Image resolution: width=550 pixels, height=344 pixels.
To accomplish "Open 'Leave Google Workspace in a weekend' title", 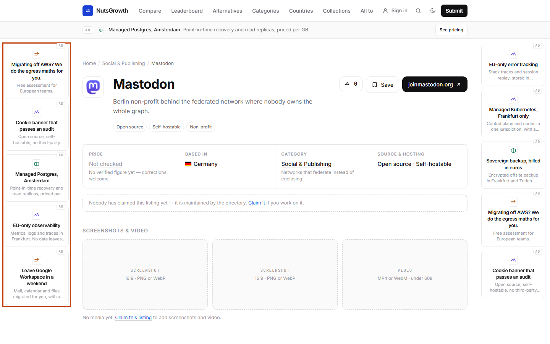I will [37, 277].
